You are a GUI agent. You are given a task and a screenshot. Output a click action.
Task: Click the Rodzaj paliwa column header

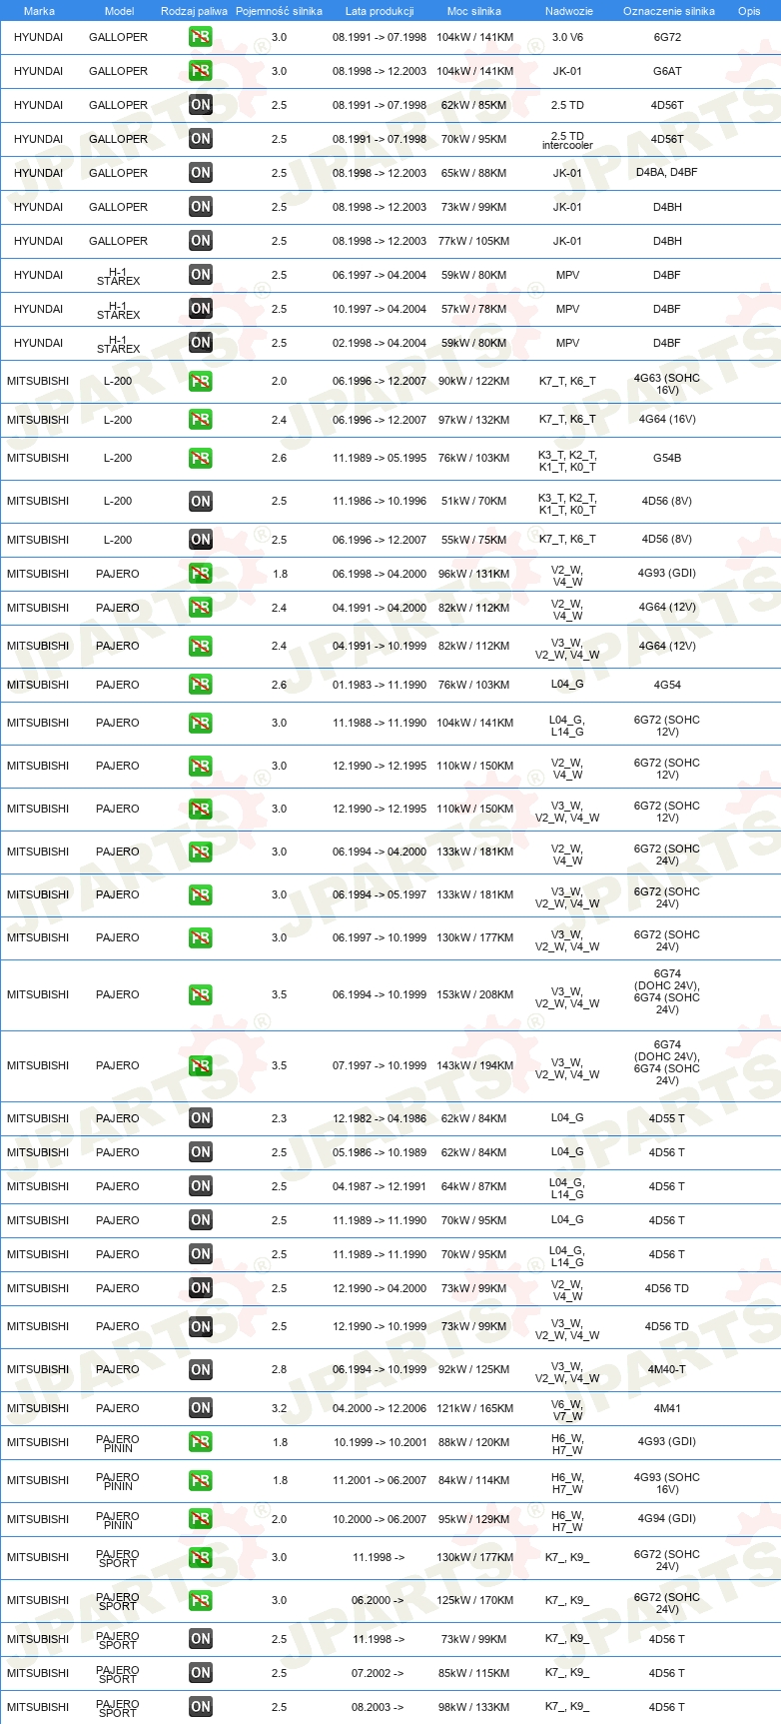[x=194, y=11]
